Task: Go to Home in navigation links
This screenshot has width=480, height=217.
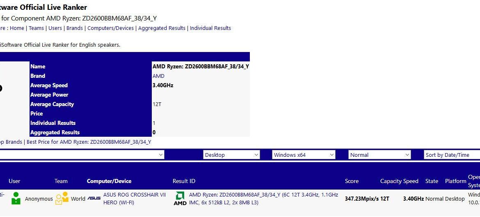Action: click(x=17, y=28)
